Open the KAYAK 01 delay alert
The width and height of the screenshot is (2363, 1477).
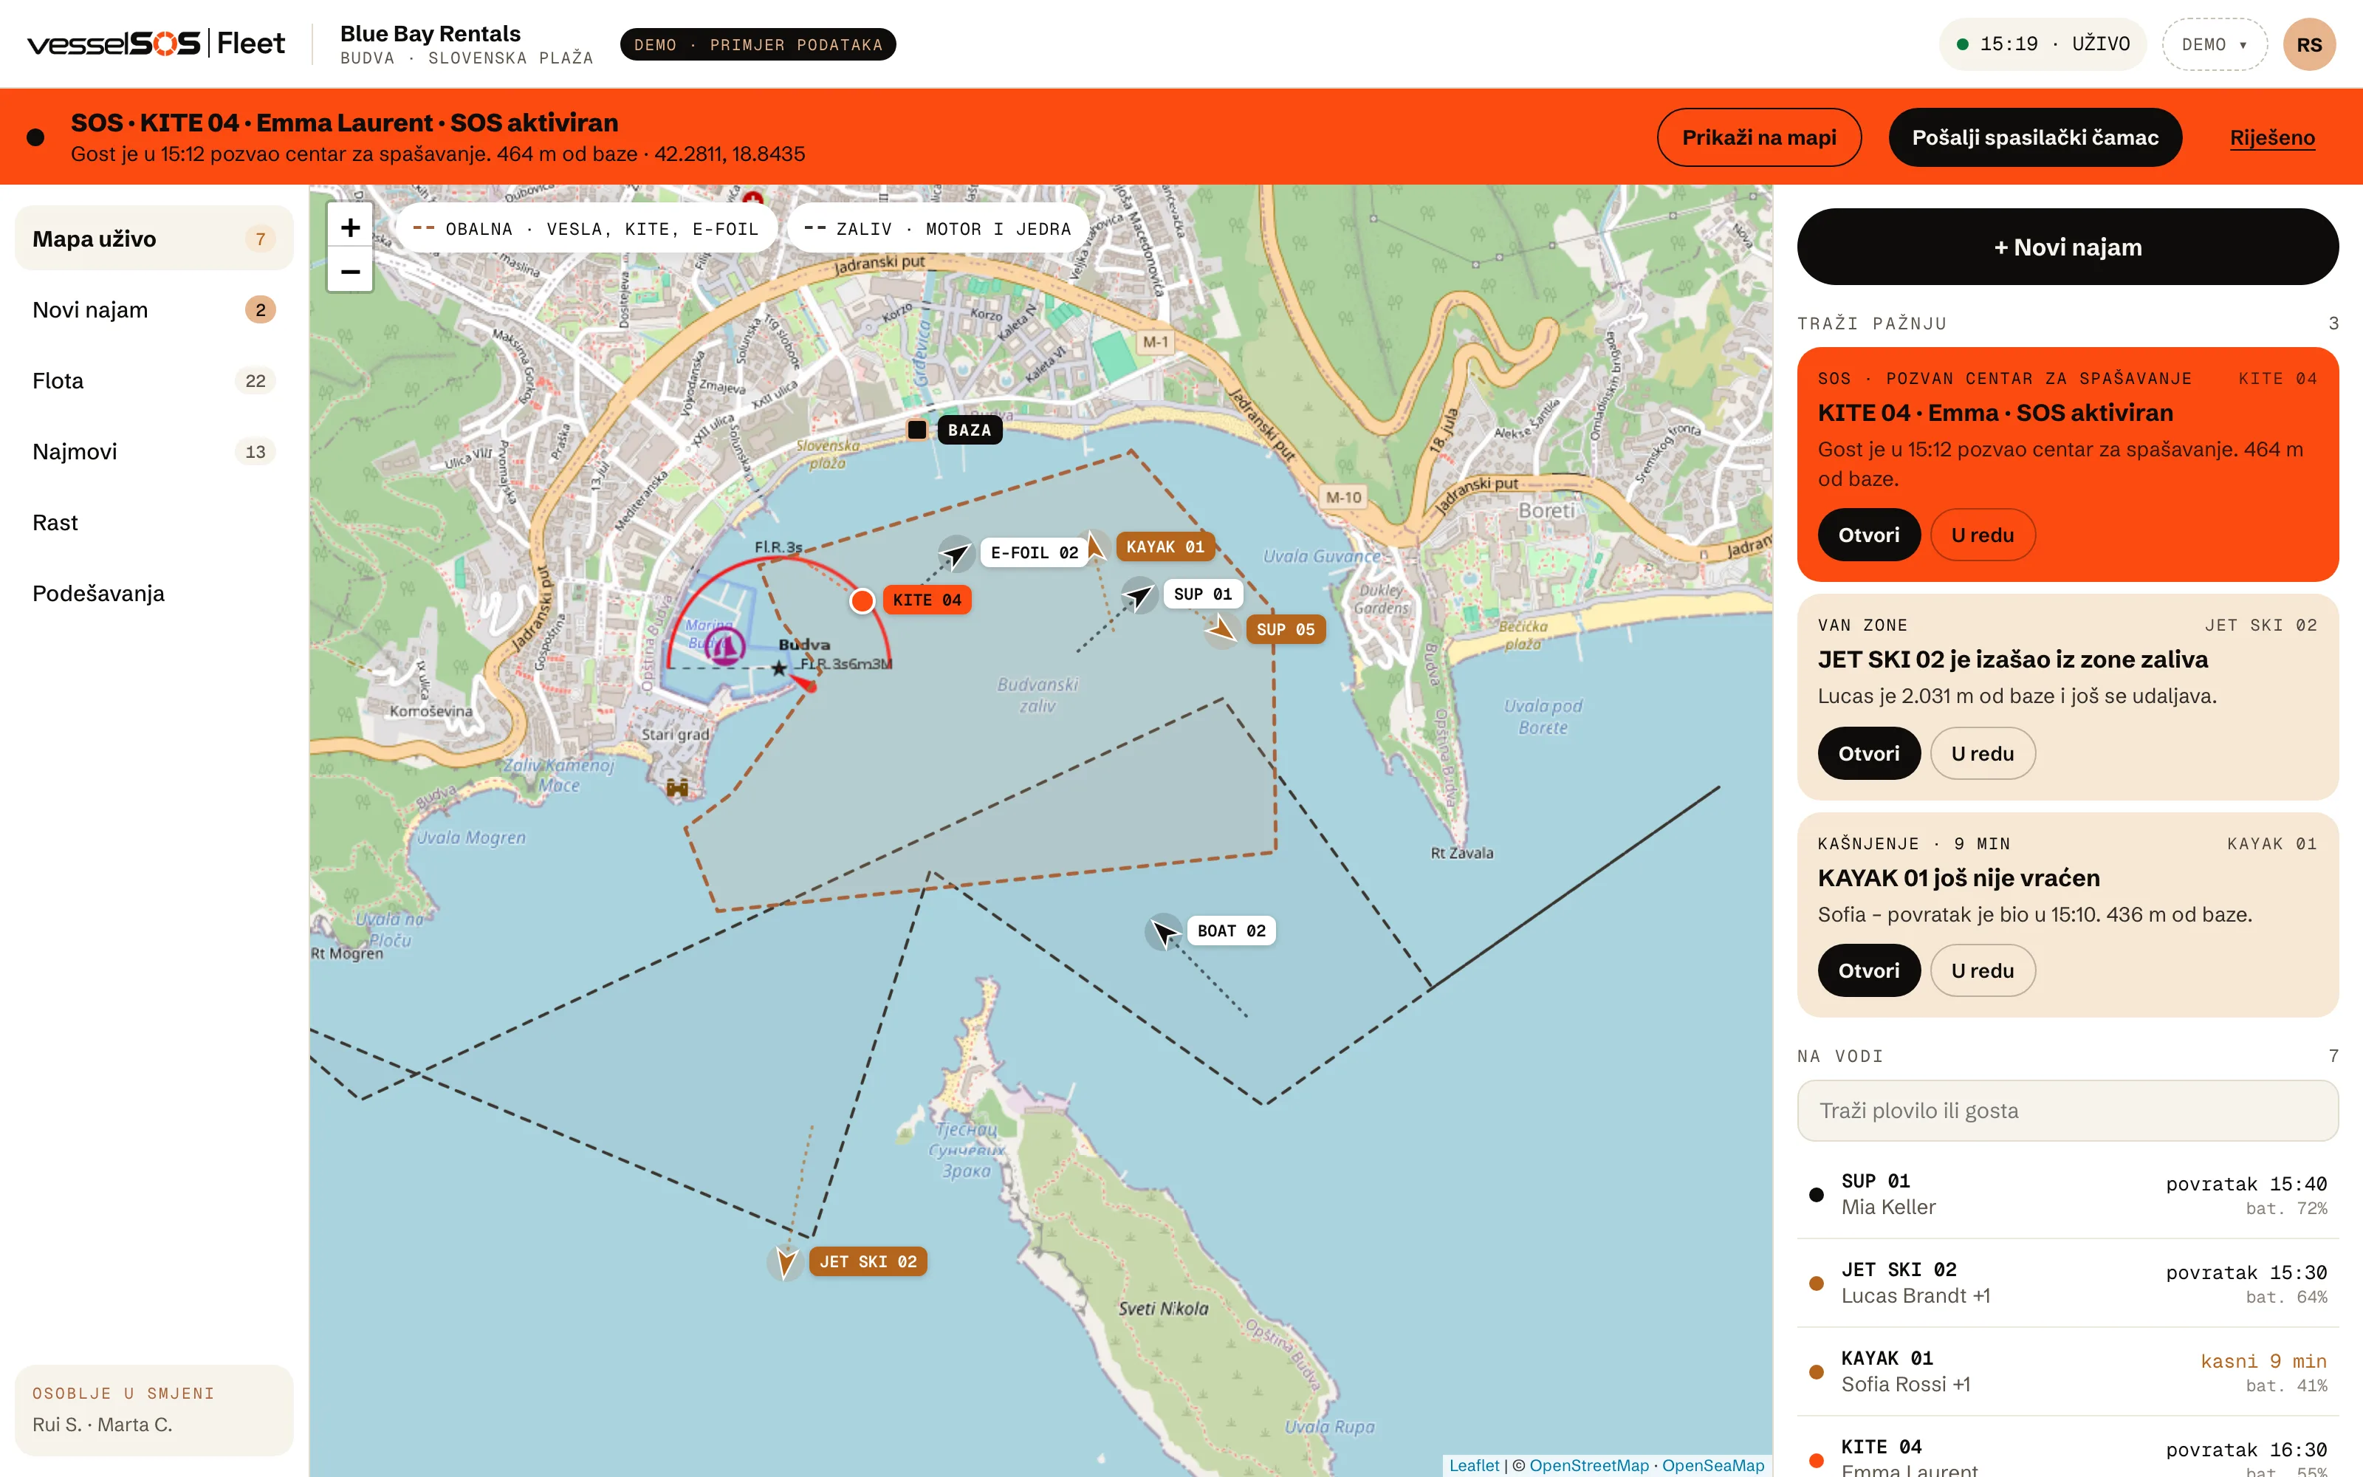tap(1869, 971)
